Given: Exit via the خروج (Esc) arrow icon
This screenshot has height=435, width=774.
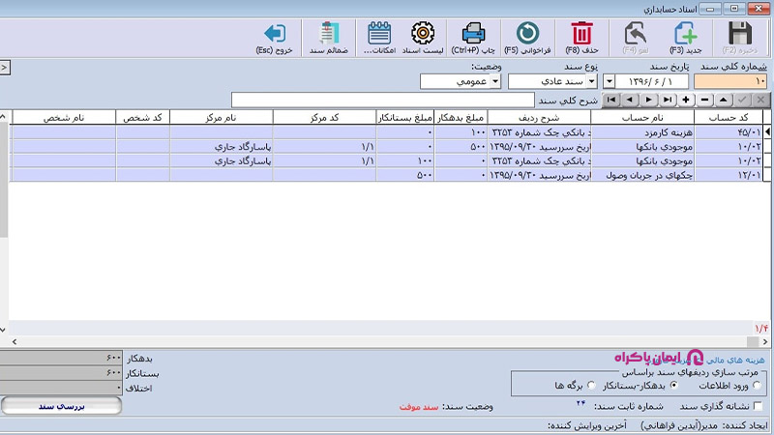Looking at the screenshot, I should pos(275,34).
